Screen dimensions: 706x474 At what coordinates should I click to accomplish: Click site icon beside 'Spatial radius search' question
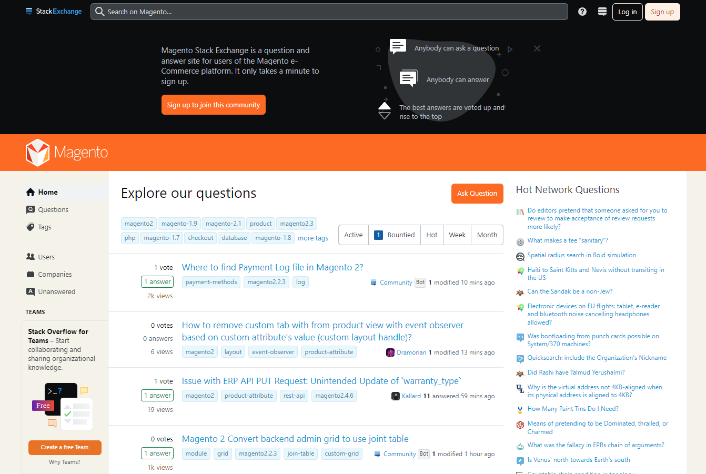pos(520,257)
